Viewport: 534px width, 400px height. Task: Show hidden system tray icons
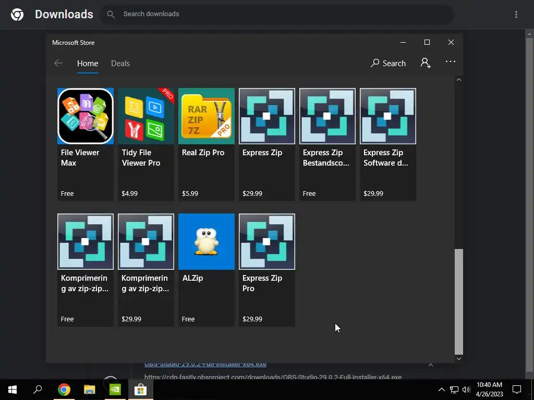[441, 390]
